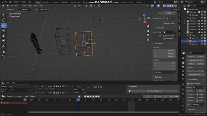Viewport: 207px width, 116px height.
Task: Click the Add Game Property button
Action: pos(153,91)
